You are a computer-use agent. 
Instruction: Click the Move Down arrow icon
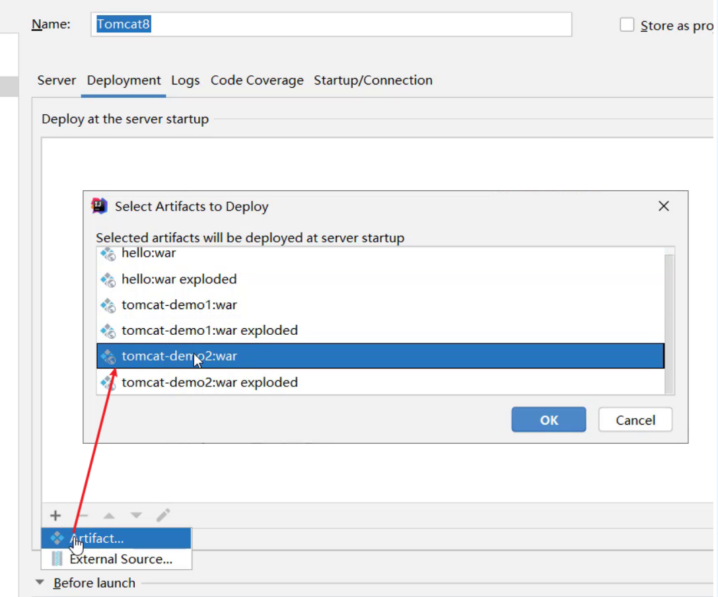click(136, 516)
